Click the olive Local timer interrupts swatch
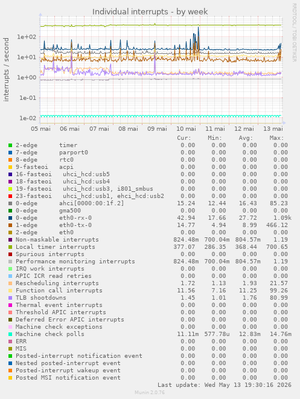 10,247
